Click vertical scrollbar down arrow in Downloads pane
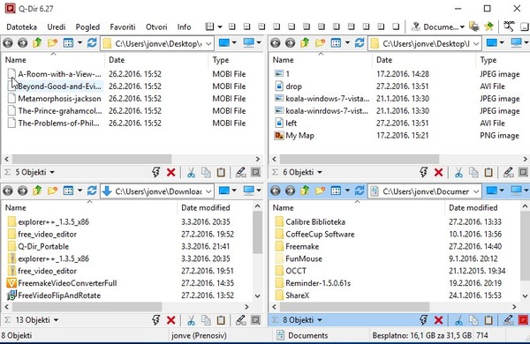The height and width of the screenshot is (344, 530). (257, 296)
